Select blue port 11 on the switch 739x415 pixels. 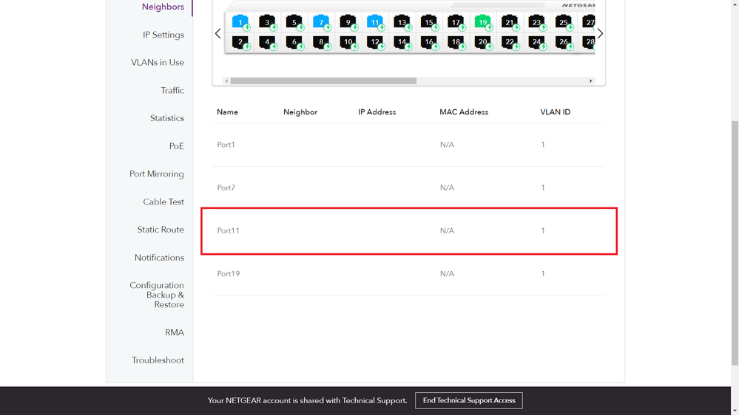[375, 22]
